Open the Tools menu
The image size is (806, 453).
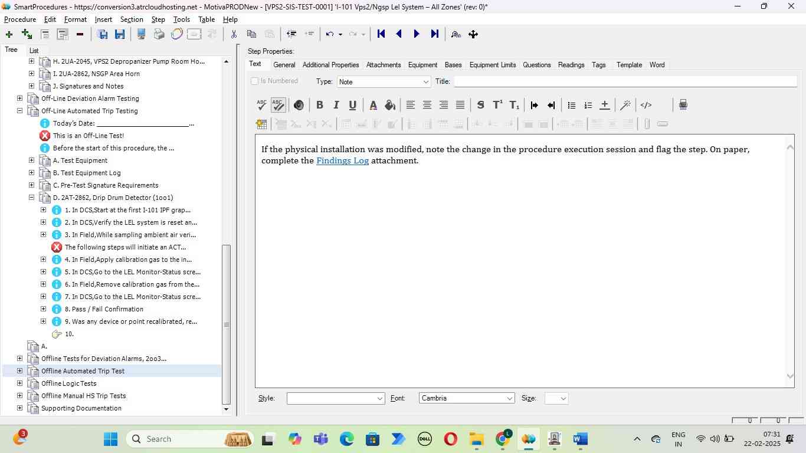tap(182, 19)
